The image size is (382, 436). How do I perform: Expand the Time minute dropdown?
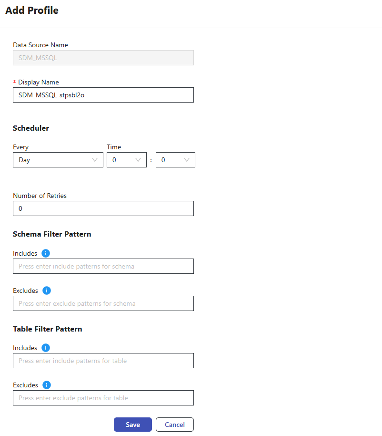tap(175, 160)
